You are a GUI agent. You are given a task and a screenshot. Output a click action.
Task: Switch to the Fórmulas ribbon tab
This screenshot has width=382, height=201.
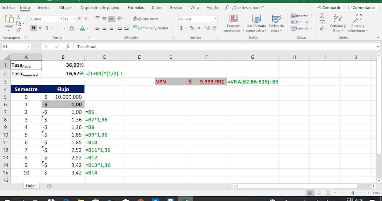(x=136, y=7)
